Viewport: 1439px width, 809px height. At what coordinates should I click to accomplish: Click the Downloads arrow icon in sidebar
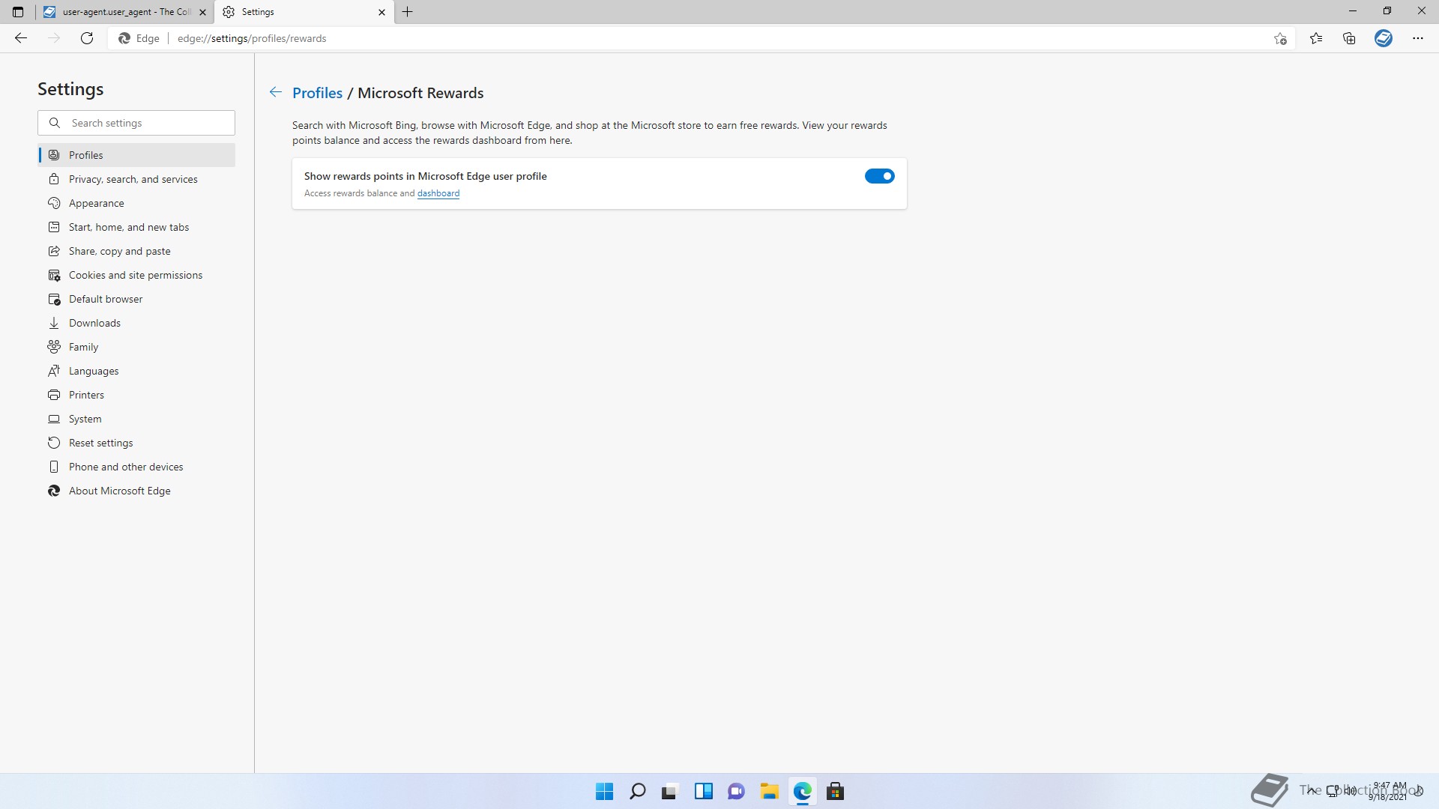(x=54, y=323)
